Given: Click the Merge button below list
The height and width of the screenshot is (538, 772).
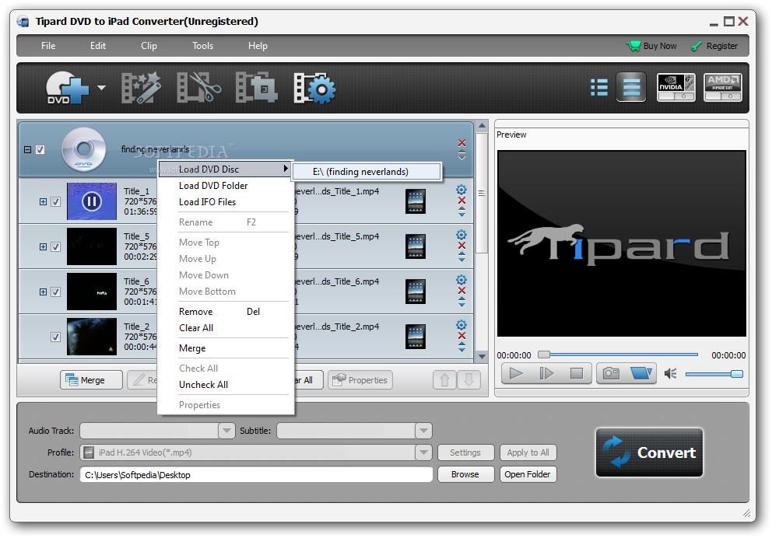Looking at the screenshot, I should tap(91, 380).
